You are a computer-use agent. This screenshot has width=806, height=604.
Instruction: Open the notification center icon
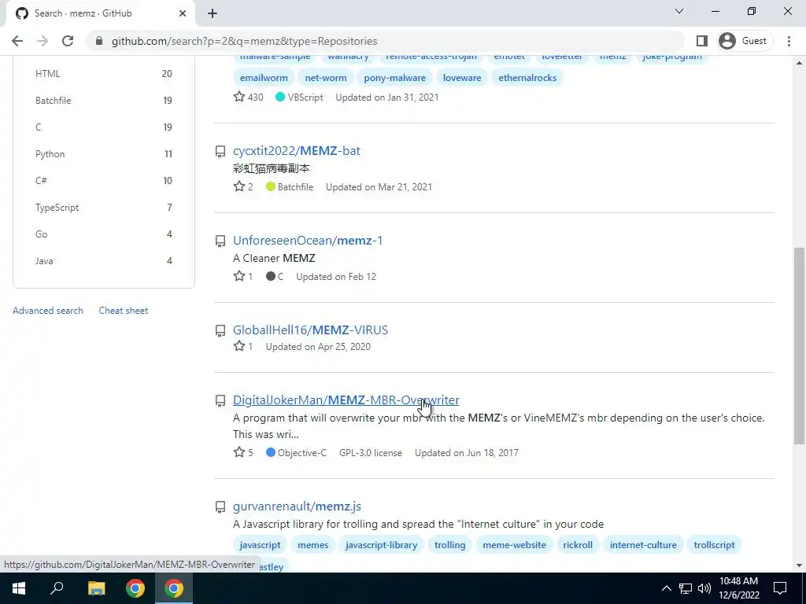(780, 588)
